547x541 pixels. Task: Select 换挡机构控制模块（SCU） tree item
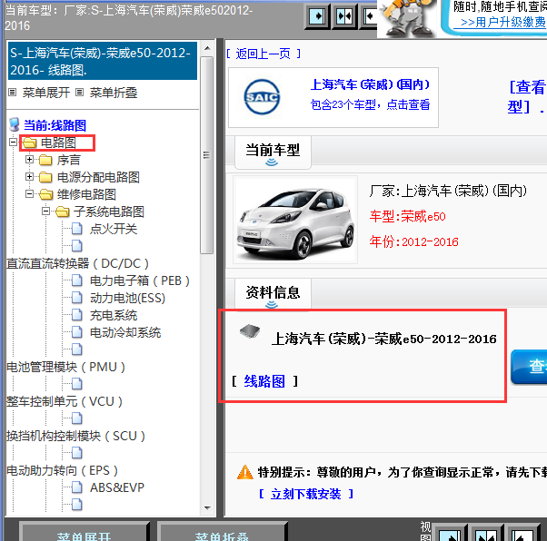75,436
